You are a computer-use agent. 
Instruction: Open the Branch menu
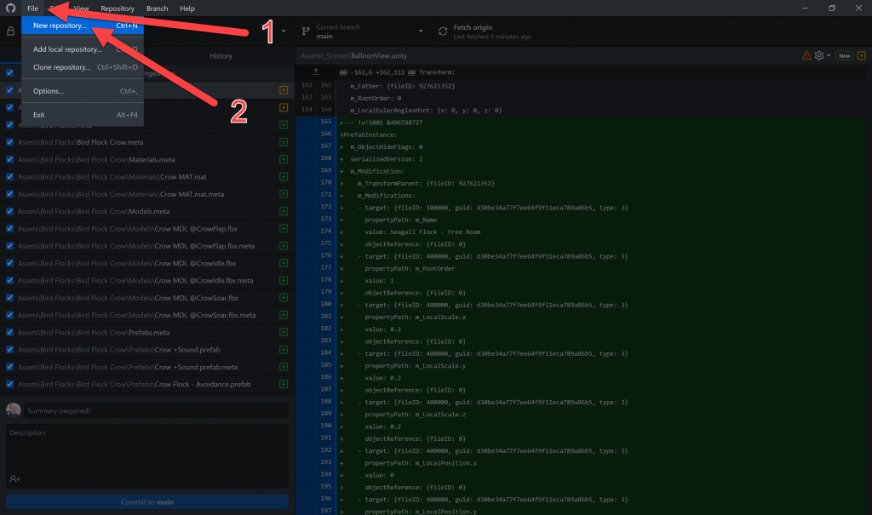point(157,9)
